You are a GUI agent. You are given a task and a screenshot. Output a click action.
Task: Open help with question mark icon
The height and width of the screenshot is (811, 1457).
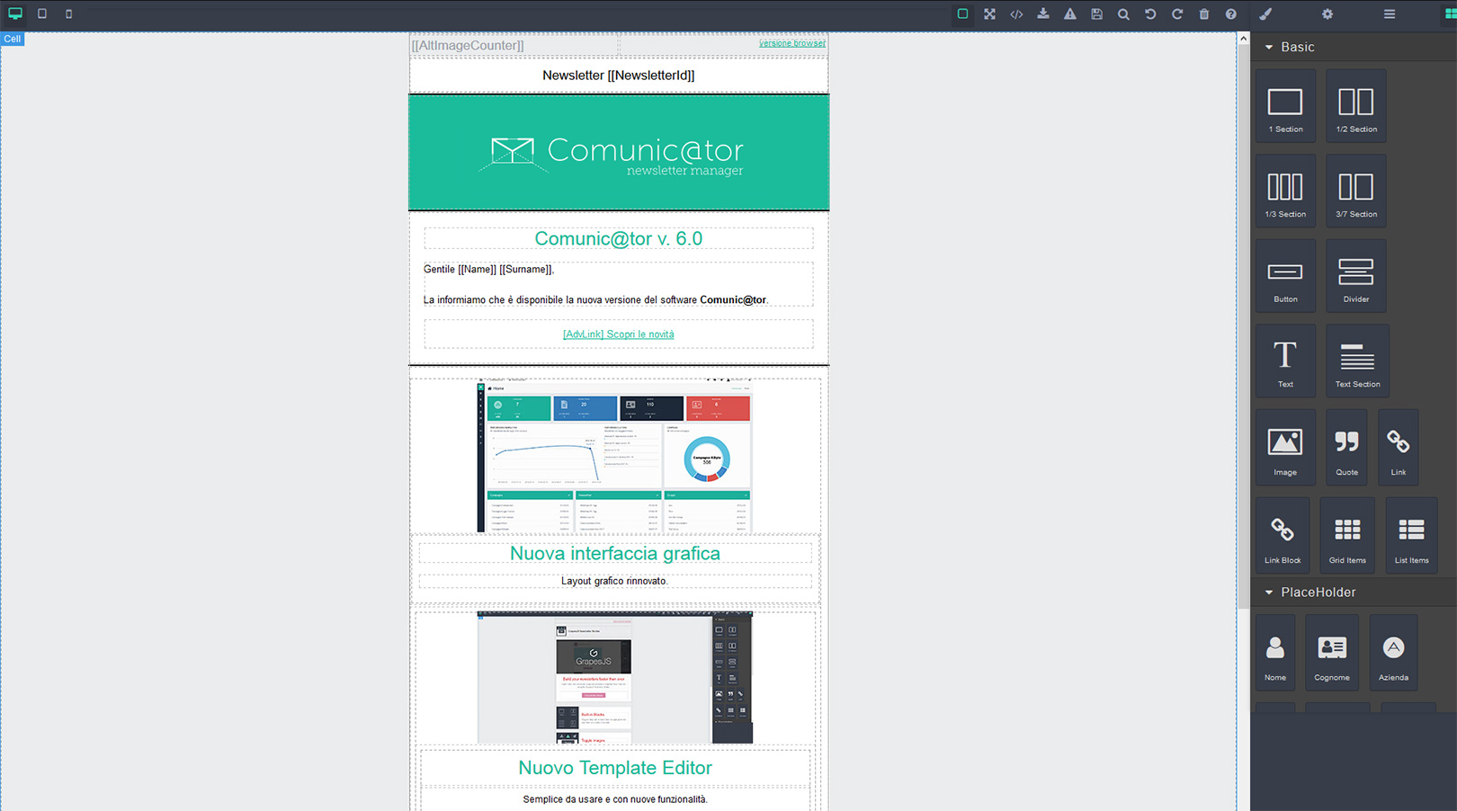point(1231,13)
